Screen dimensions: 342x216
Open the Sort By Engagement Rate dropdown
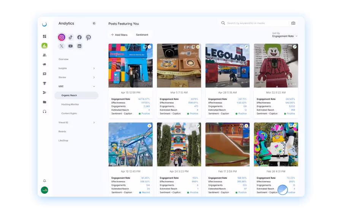[x=285, y=35]
